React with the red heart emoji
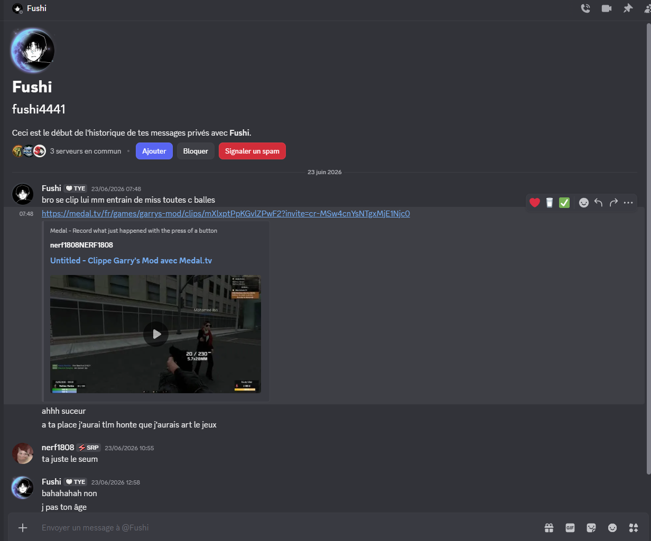Viewport: 651px width, 541px height. click(535, 203)
